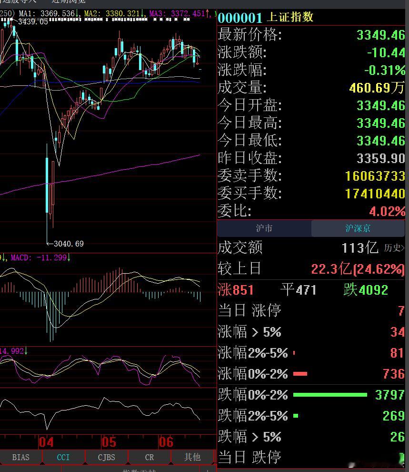Select the 成交量 value 460.69万
The width and height of the screenshot is (409, 472).
click(x=377, y=88)
